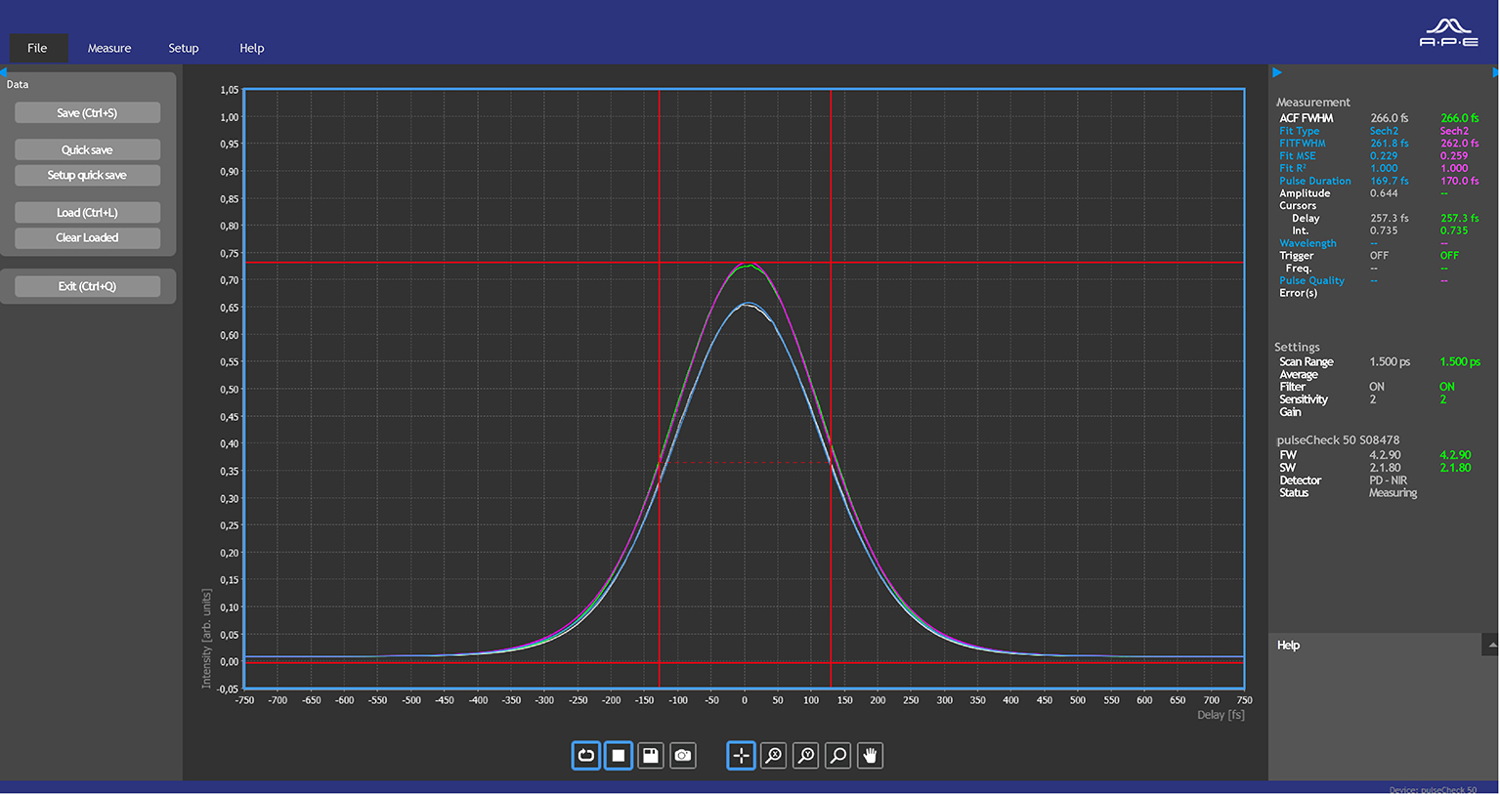Image resolution: width=1500 pixels, height=794 pixels.
Task: Open the Help menu
Action: (252, 48)
